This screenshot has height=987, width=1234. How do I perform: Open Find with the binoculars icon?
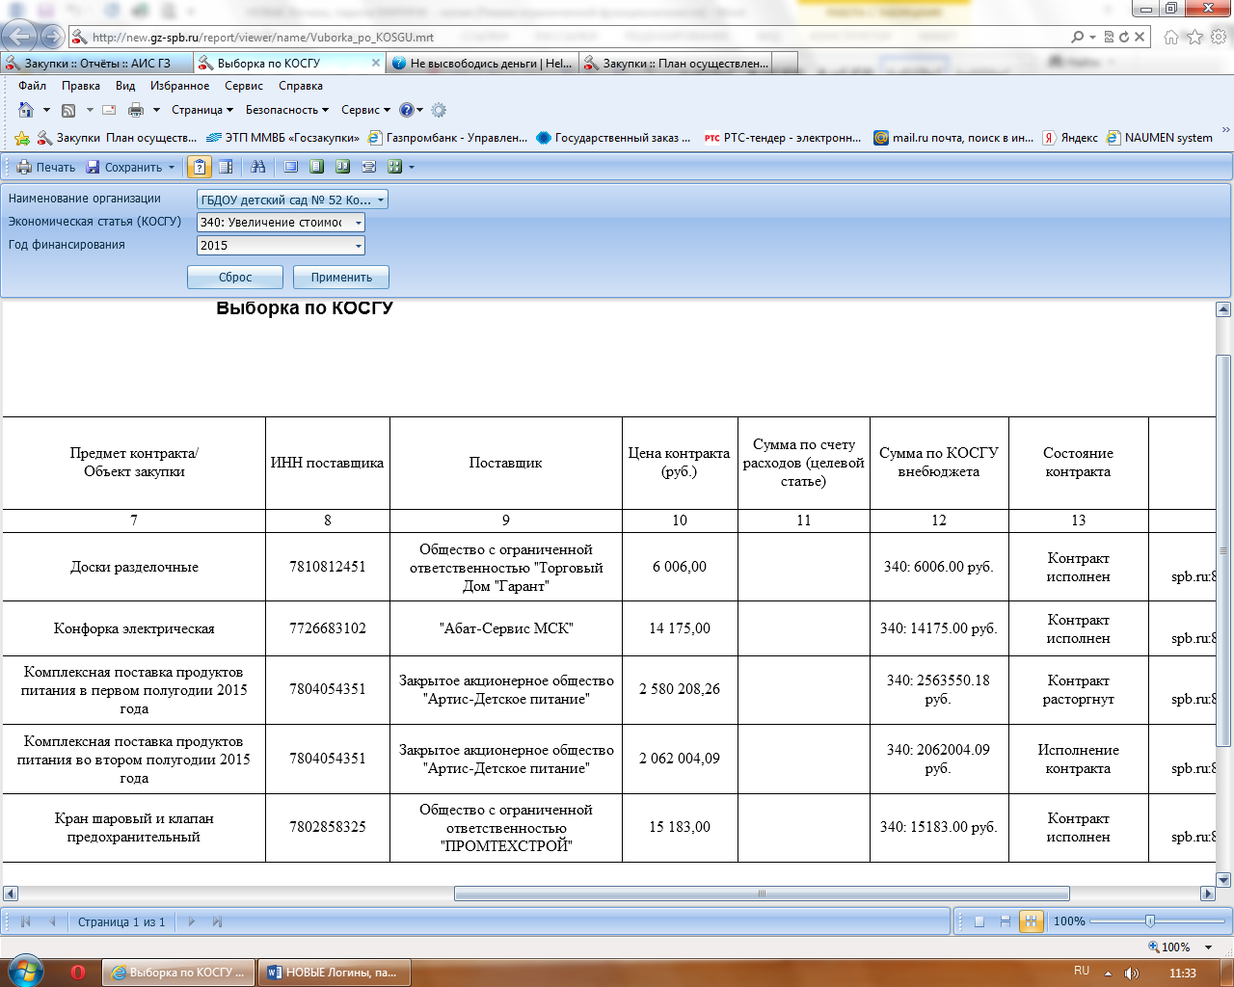click(x=257, y=167)
